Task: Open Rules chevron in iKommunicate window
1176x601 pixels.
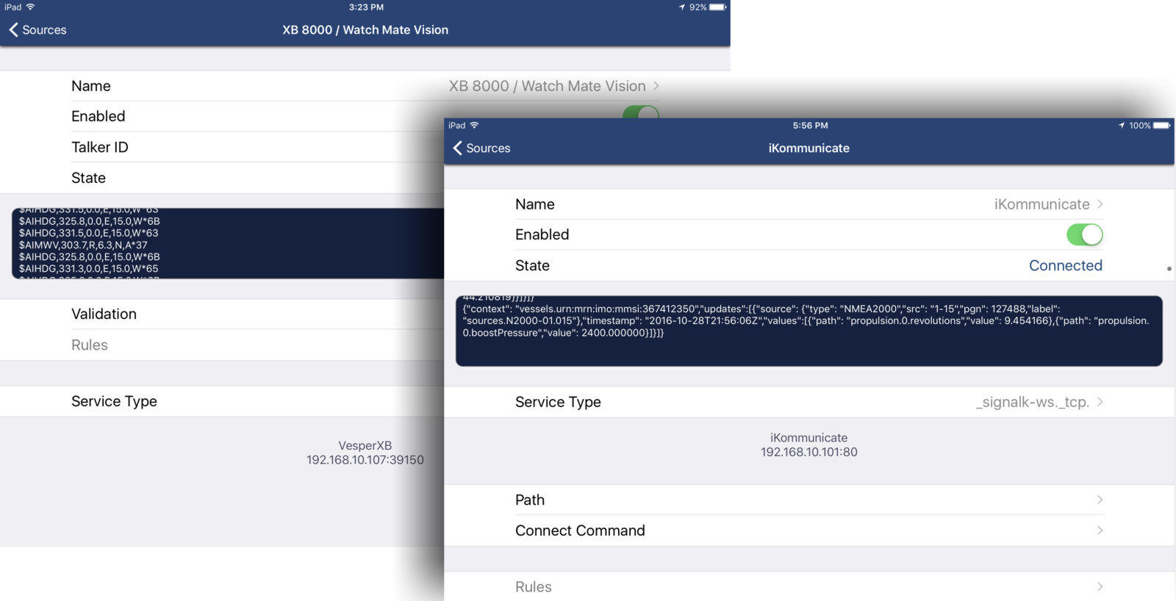Action: point(1100,586)
